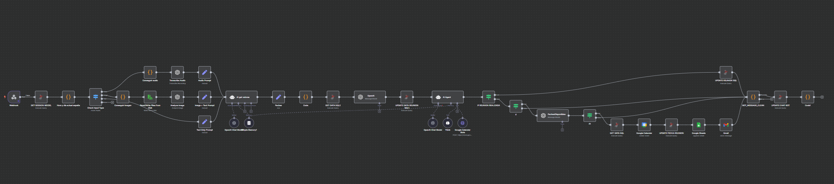Open the Read/Write Files from Disk node
This screenshot has height=184, width=834.
[x=150, y=97]
